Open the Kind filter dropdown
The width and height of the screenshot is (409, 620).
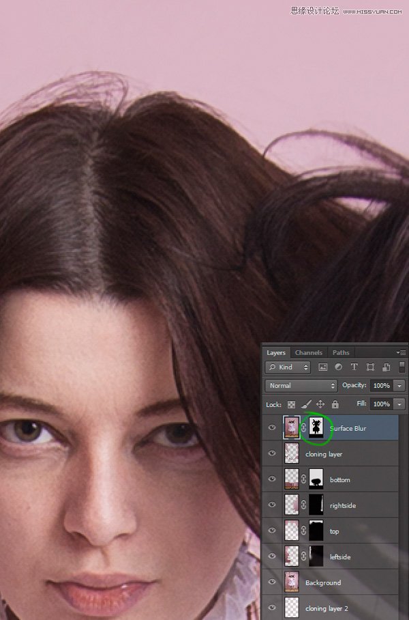[288, 367]
